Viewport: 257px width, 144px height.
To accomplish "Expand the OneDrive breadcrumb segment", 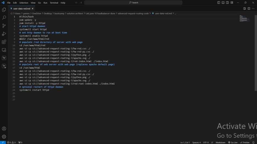I will coord(36,13).
